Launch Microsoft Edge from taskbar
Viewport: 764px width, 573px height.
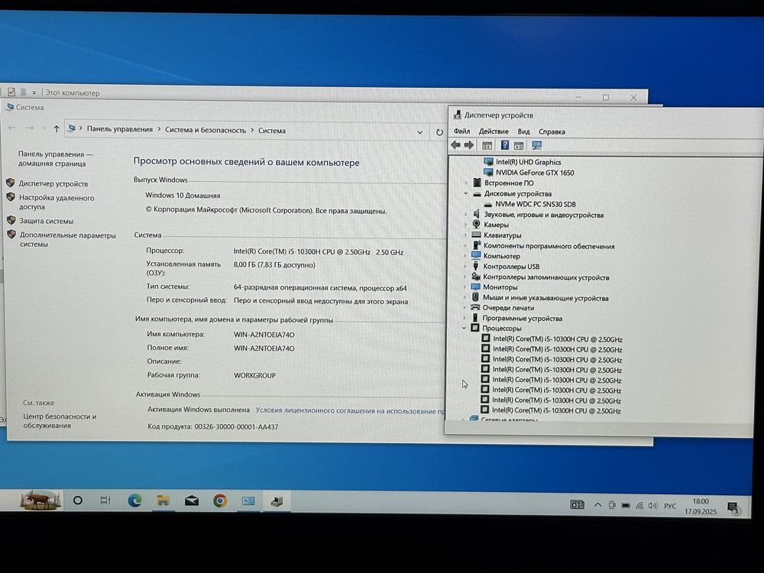coord(134,500)
